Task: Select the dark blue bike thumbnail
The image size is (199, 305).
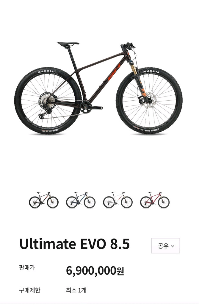Action: point(81,200)
